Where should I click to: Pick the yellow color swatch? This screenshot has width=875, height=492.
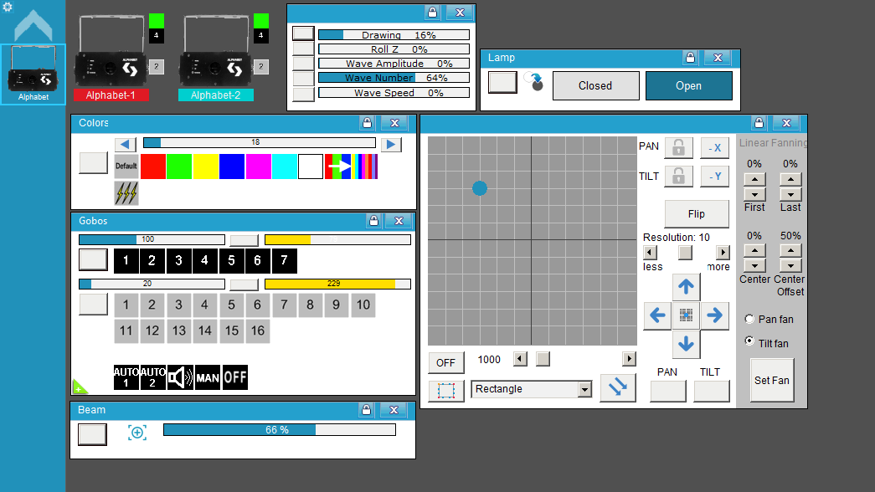[x=205, y=167]
